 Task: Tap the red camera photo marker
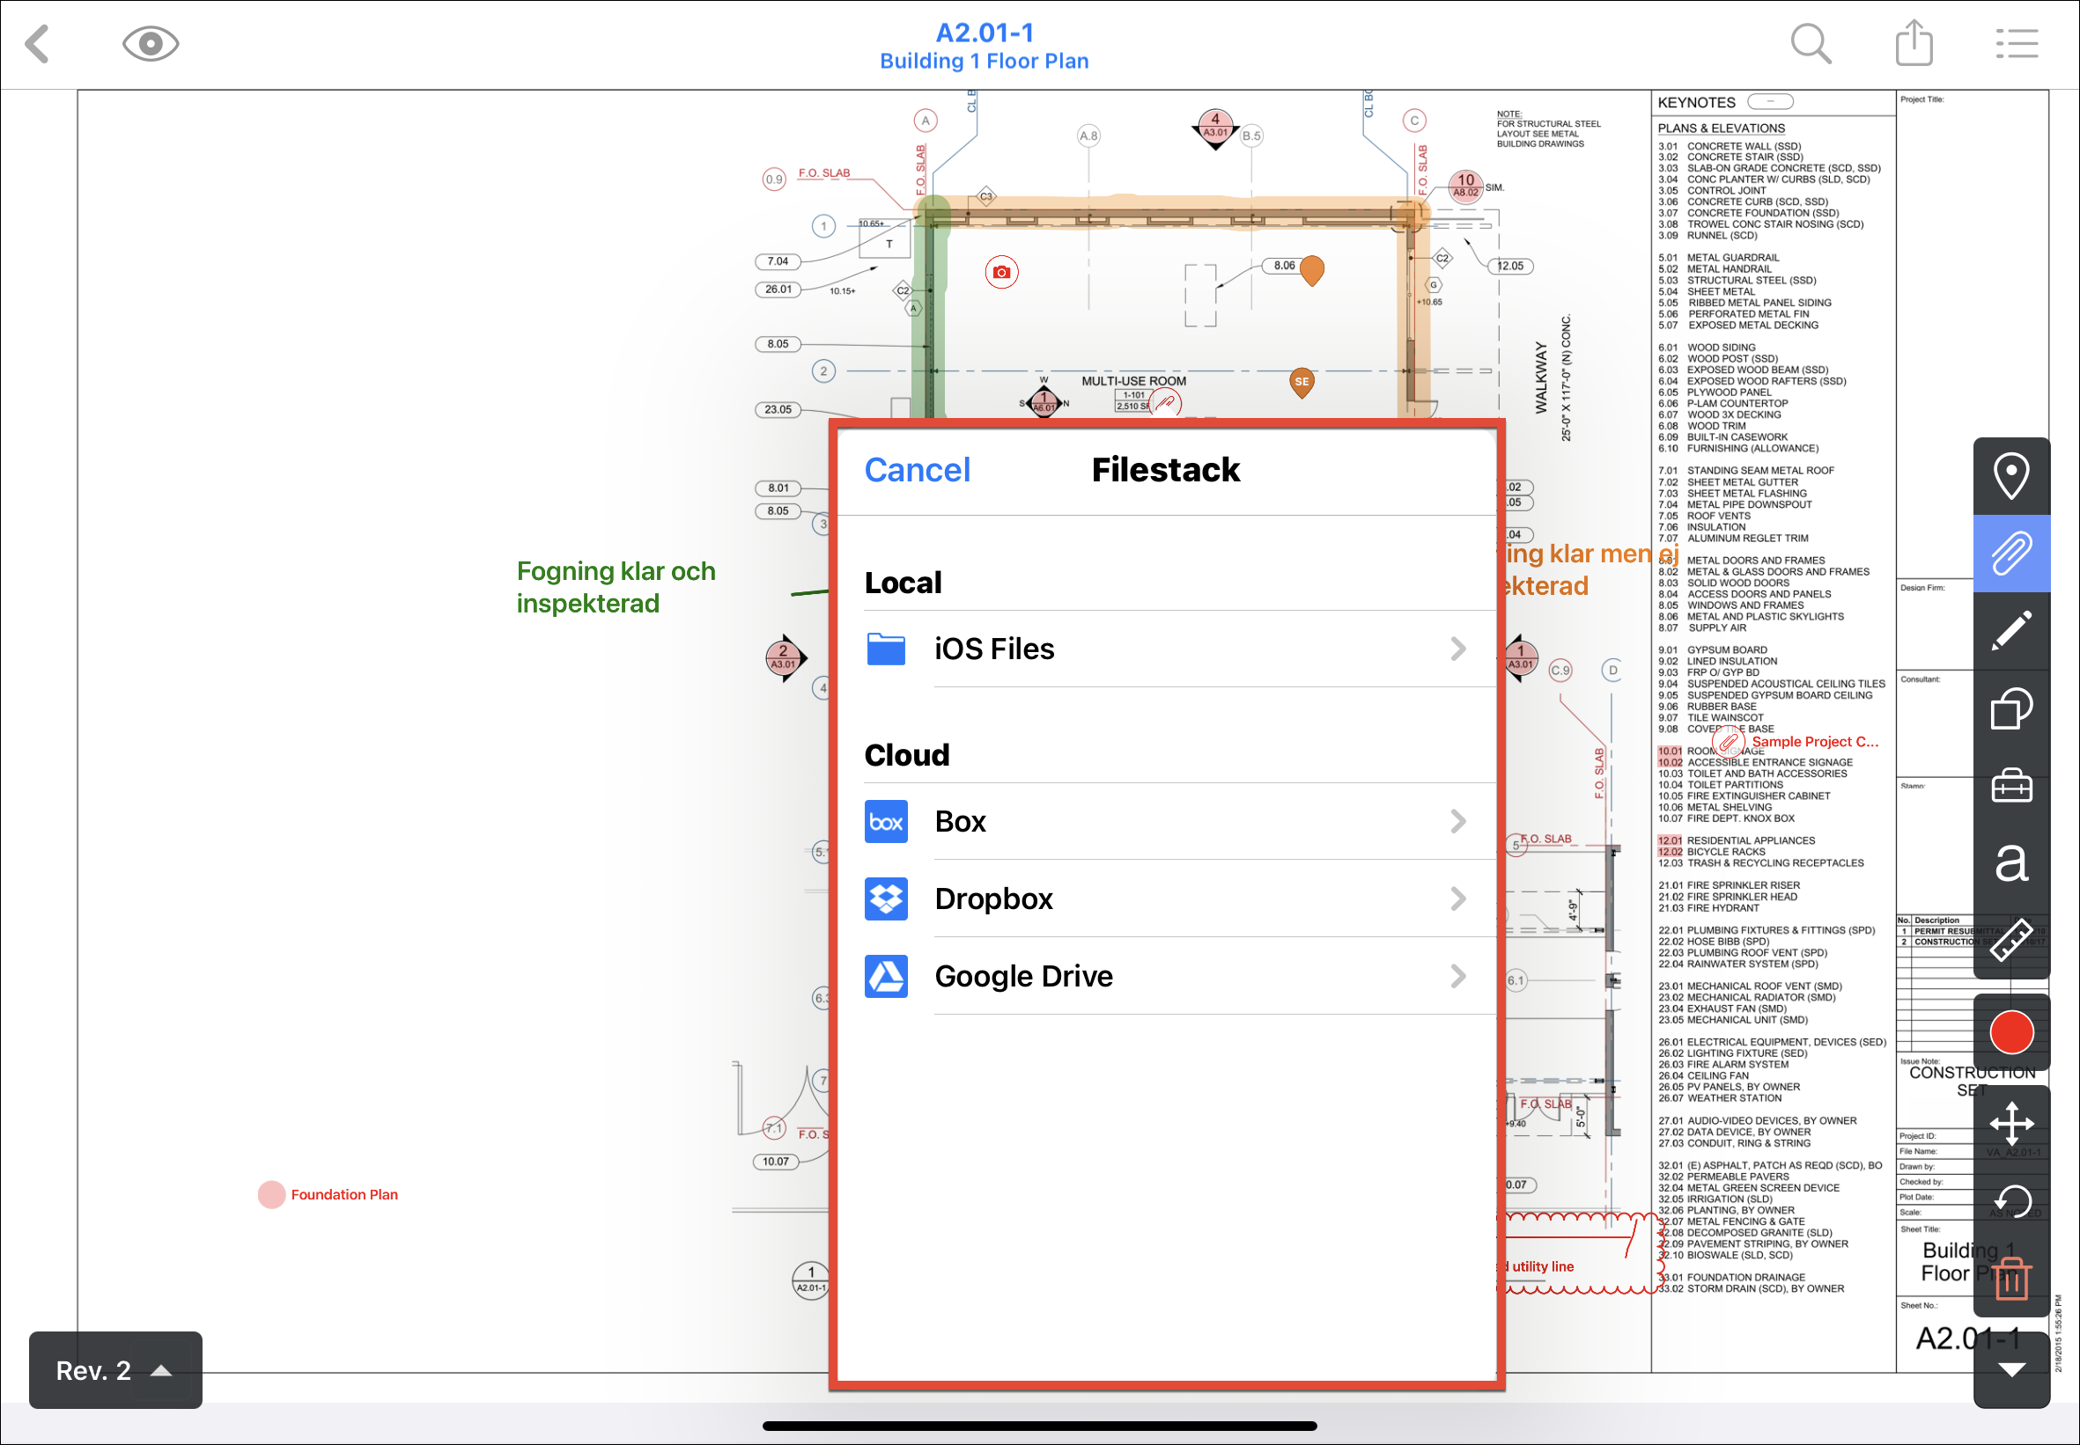coord(1001,273)
